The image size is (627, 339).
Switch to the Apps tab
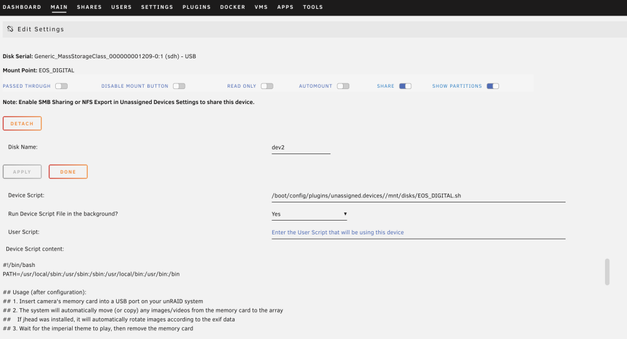[285, 7]
